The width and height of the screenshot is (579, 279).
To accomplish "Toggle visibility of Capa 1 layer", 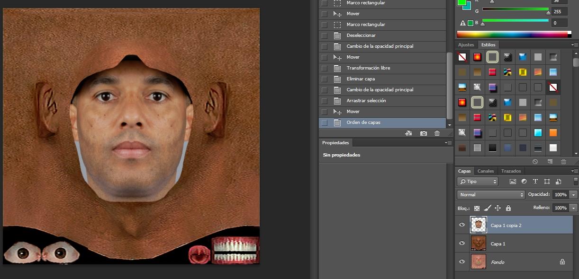I will click(462, 244).
